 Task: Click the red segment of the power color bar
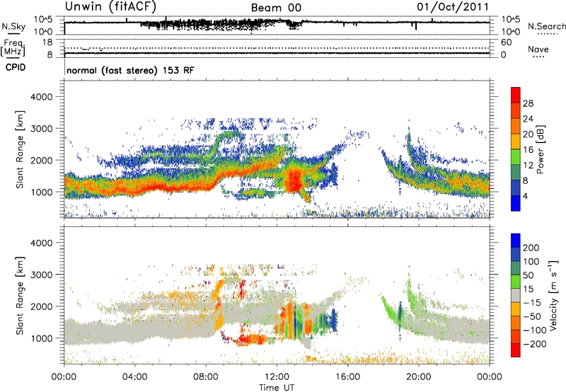[x=516, y=95]
